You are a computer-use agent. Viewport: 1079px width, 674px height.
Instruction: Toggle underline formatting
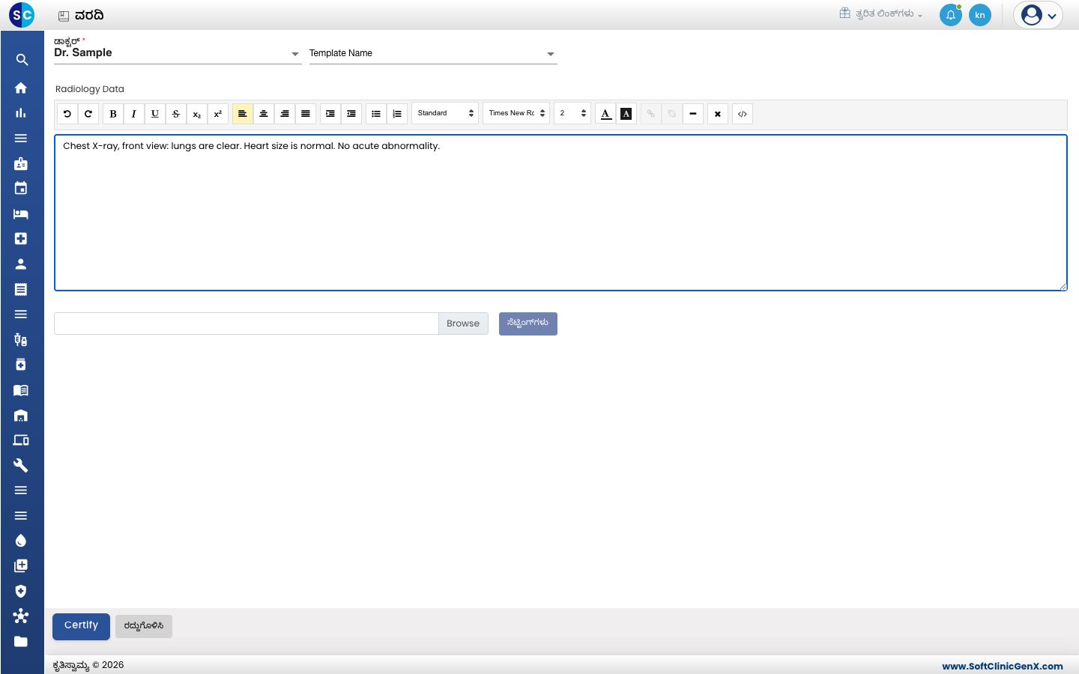coord(155,114)
